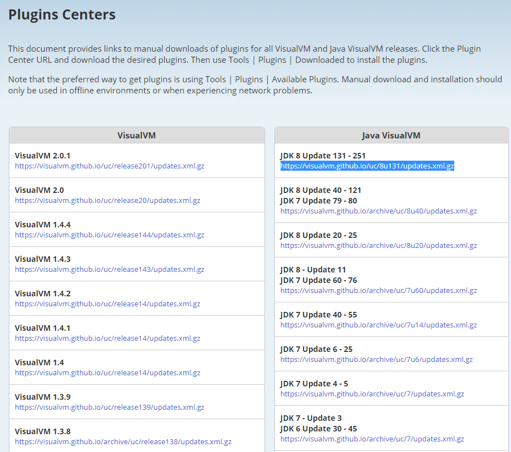Click the VisualVM 1.3.8 heading

pyautogui.click(x=43, y=432)
